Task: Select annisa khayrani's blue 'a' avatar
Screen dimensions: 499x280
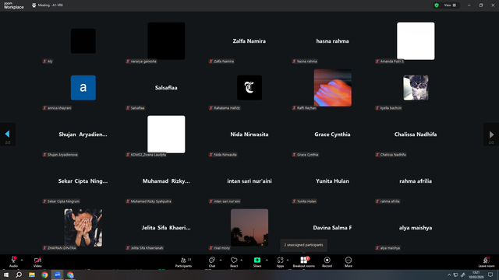Action: pyautogui.click(x=83, y=88)
